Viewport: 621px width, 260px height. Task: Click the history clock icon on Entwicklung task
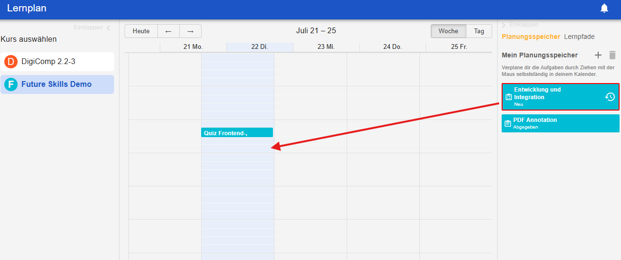click(x=610, y=97)
